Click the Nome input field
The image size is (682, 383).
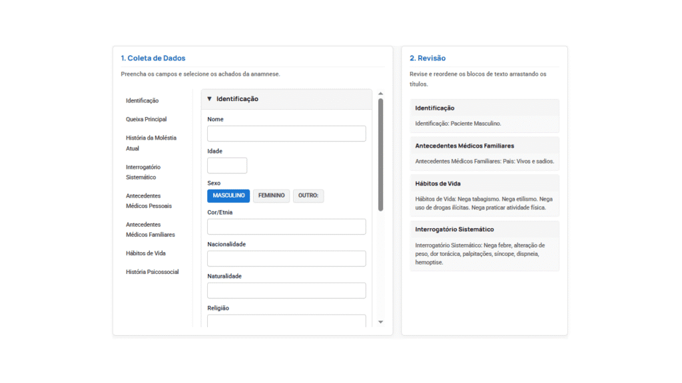pyautogui.click(x=286, y=134)
